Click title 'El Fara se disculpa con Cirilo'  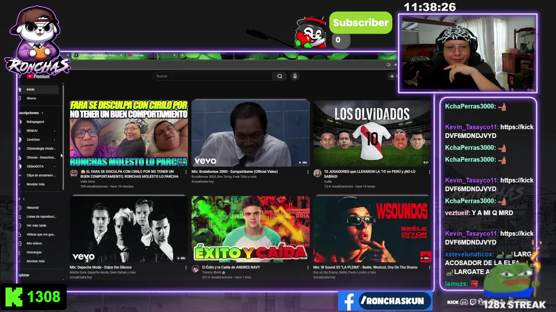(x=129, y=174)
